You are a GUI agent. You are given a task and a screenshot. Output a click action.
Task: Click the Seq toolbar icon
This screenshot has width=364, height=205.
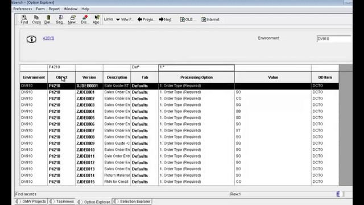[60, 19]
